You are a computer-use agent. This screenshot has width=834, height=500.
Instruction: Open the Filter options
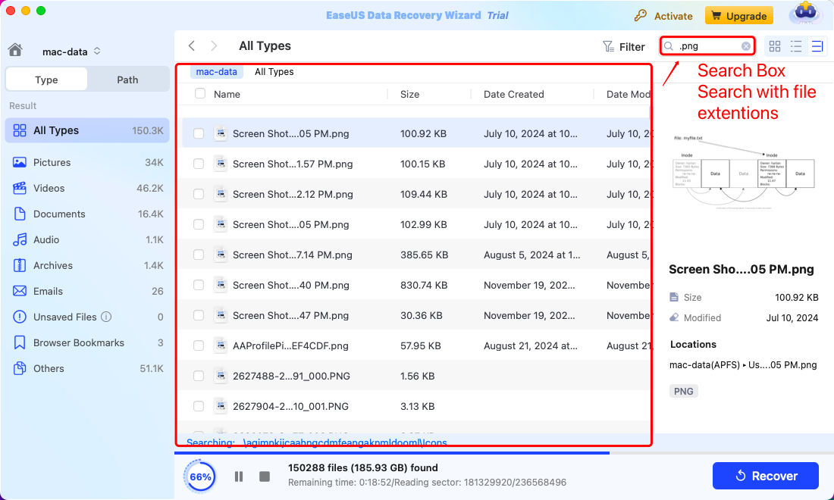pos(624,47)
